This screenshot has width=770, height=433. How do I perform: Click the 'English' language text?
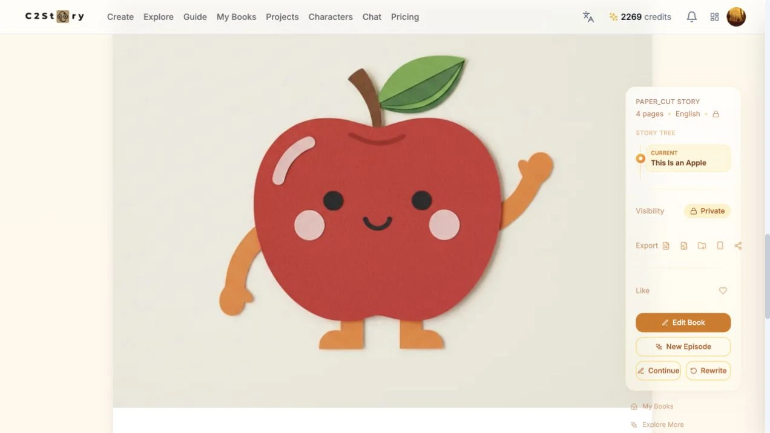pos(688,114)
